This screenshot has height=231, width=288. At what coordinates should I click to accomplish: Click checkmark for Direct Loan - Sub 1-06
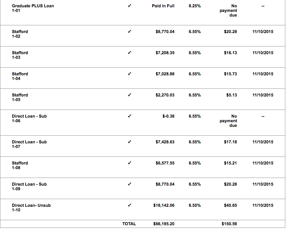[130, 116]
